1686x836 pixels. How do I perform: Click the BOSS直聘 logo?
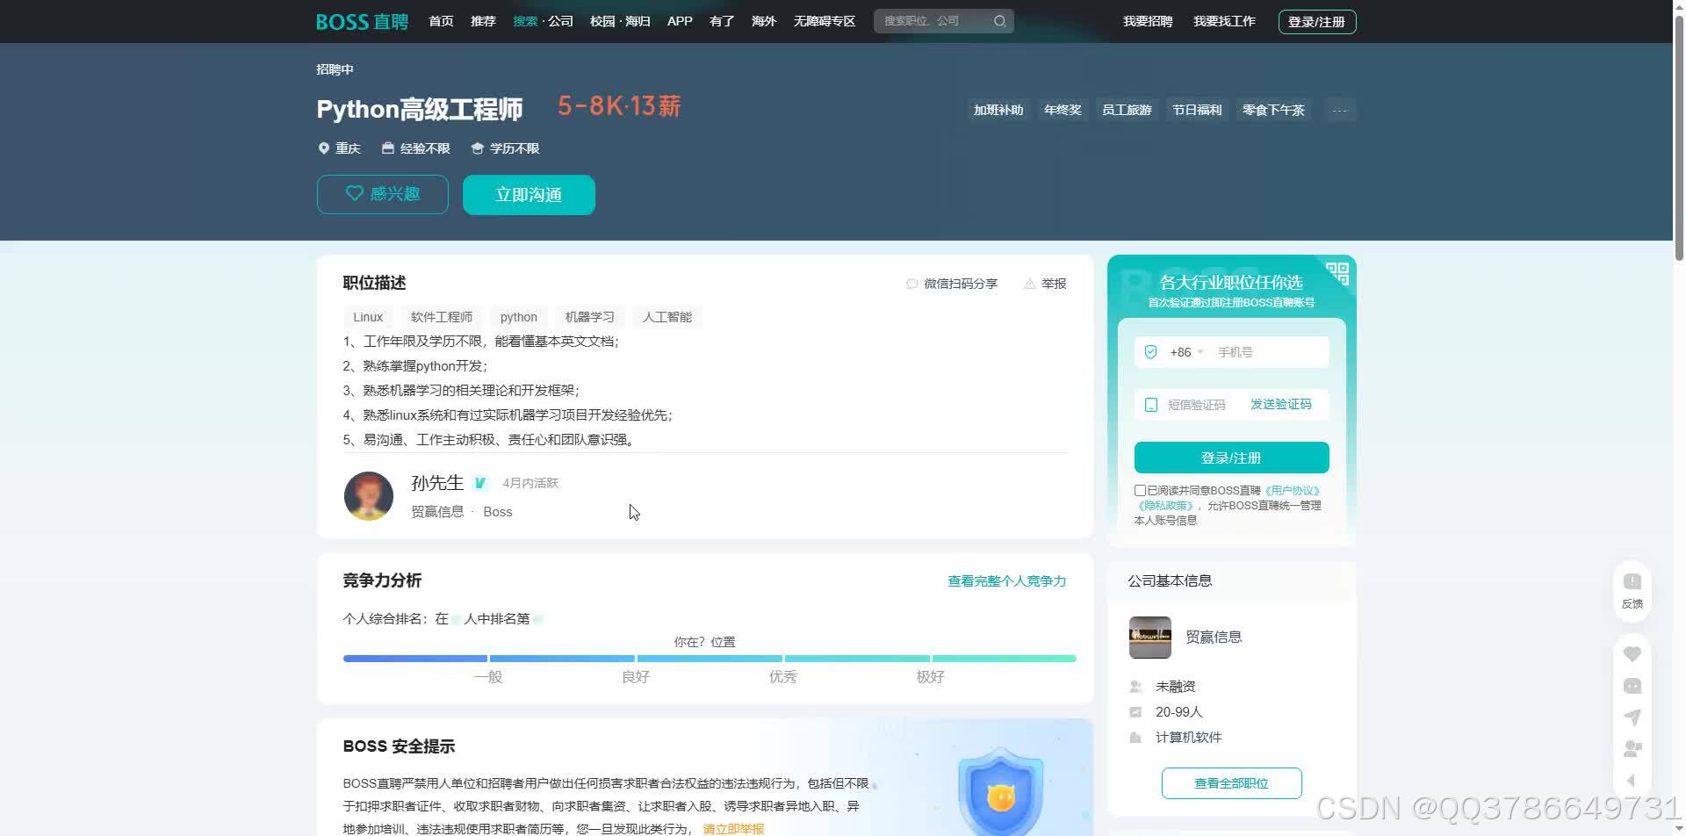pos(362,21)
